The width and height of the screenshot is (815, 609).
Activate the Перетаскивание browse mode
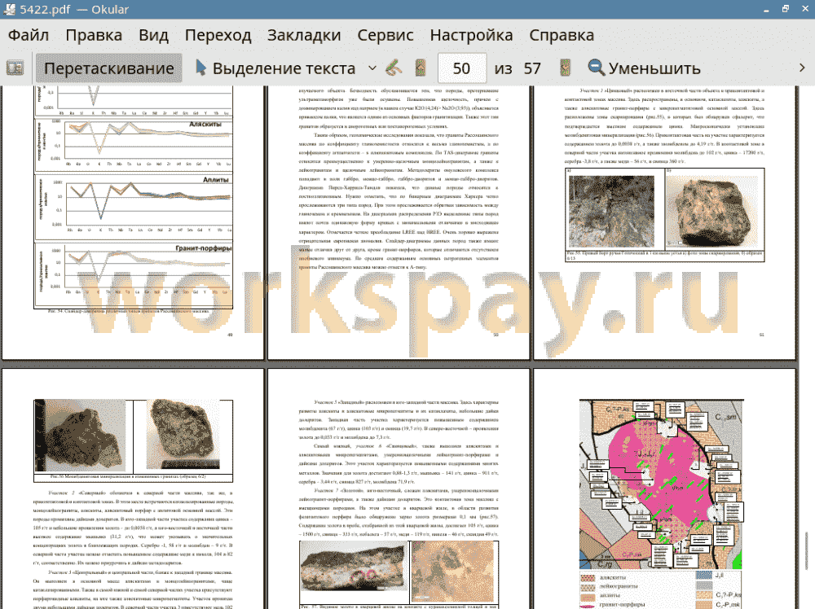click(x=108, y=68)
